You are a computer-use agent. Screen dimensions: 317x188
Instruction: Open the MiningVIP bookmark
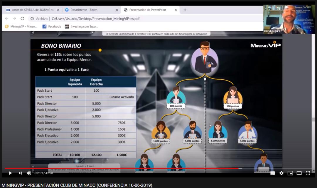click(21, 26)
